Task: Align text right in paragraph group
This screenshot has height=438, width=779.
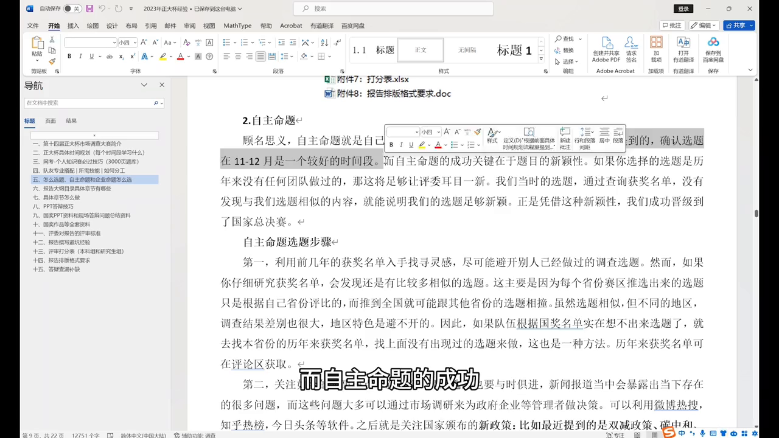Action: click(x=249, y=57)
